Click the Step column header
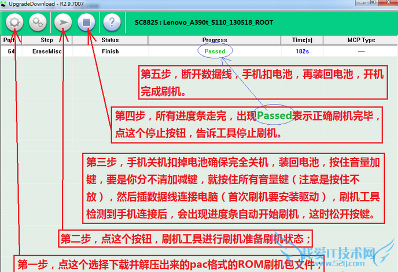Screen dimensions: 398x272 [x=47, y=40]
